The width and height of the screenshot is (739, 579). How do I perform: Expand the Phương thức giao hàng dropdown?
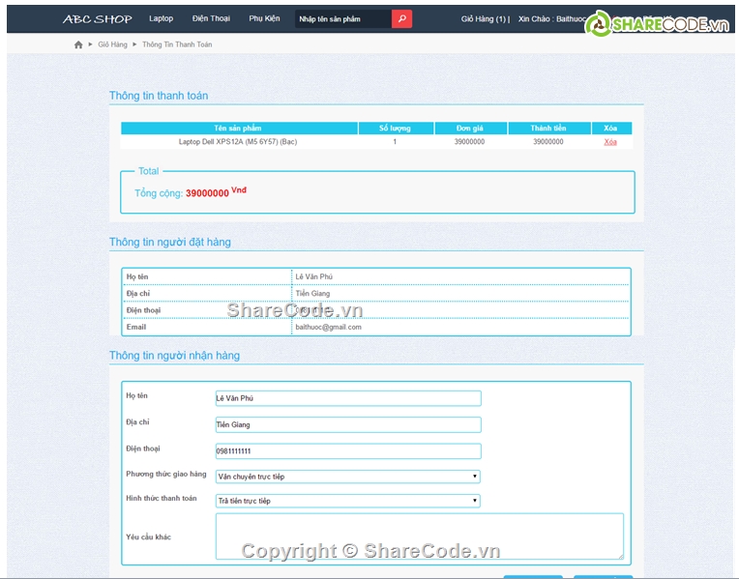348,477
